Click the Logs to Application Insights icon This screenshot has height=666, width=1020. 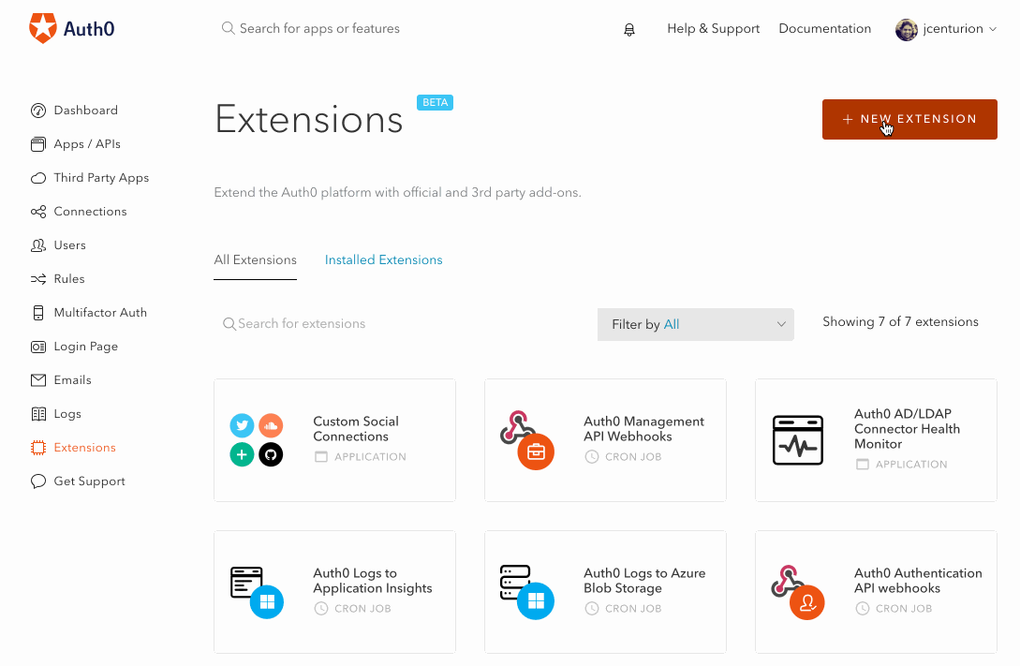click(257, 592)
